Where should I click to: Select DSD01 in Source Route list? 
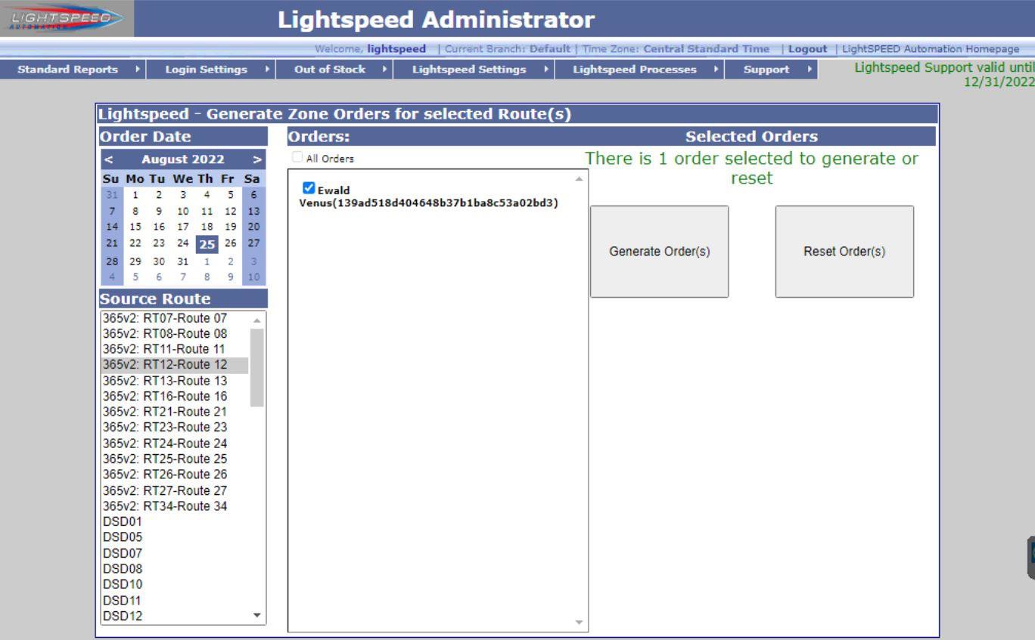click(x=176, y=521)
